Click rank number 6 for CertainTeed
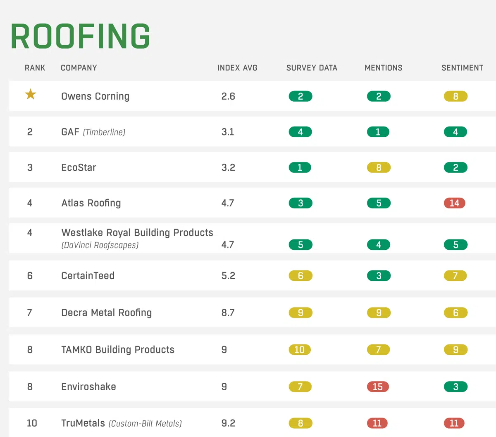This screenshot has height=437, width=496. click(x=30, y=276)
